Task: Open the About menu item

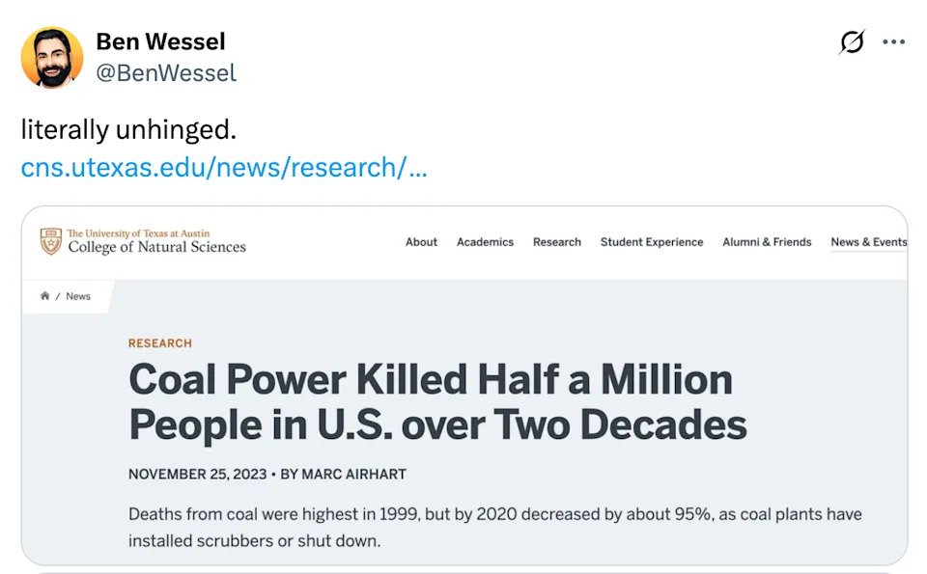Action: point(421,242)
